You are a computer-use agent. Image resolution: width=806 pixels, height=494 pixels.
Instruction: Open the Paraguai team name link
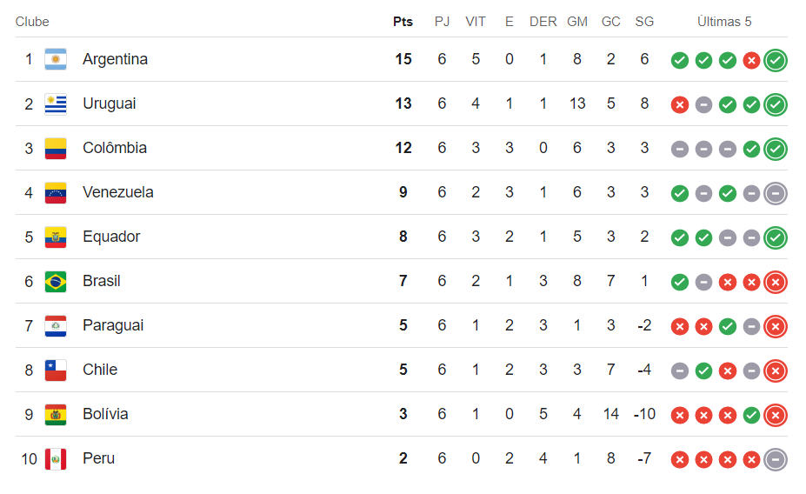[x=113, y=326]
